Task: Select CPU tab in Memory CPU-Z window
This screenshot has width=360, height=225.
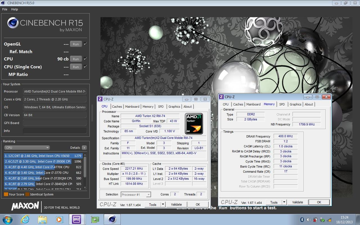Action: pyautogui.click(x=226, y=104)
